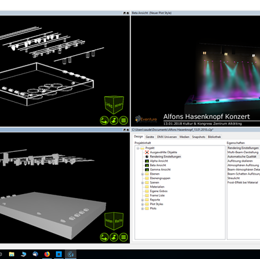Click 'Rechts' face of shaded view cube
The height and width of the screenshot is (259, 260).
click(119, 221)
